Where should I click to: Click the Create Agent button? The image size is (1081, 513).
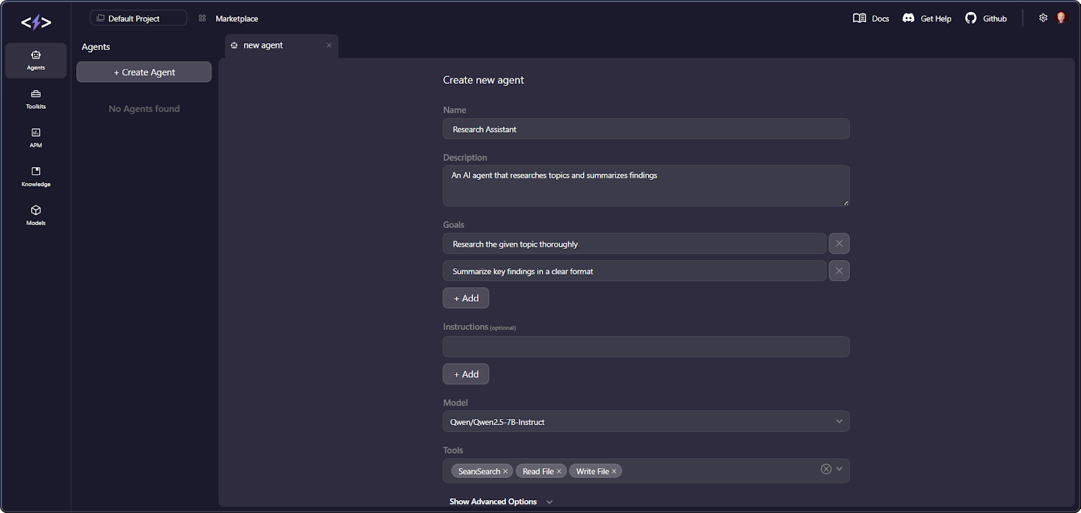click(144, 72)
